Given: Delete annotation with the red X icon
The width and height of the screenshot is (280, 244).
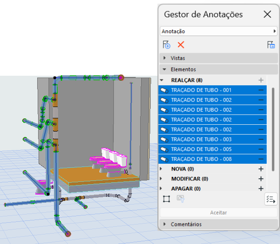Looking at the screenshot, I should [x=181, y=45].
